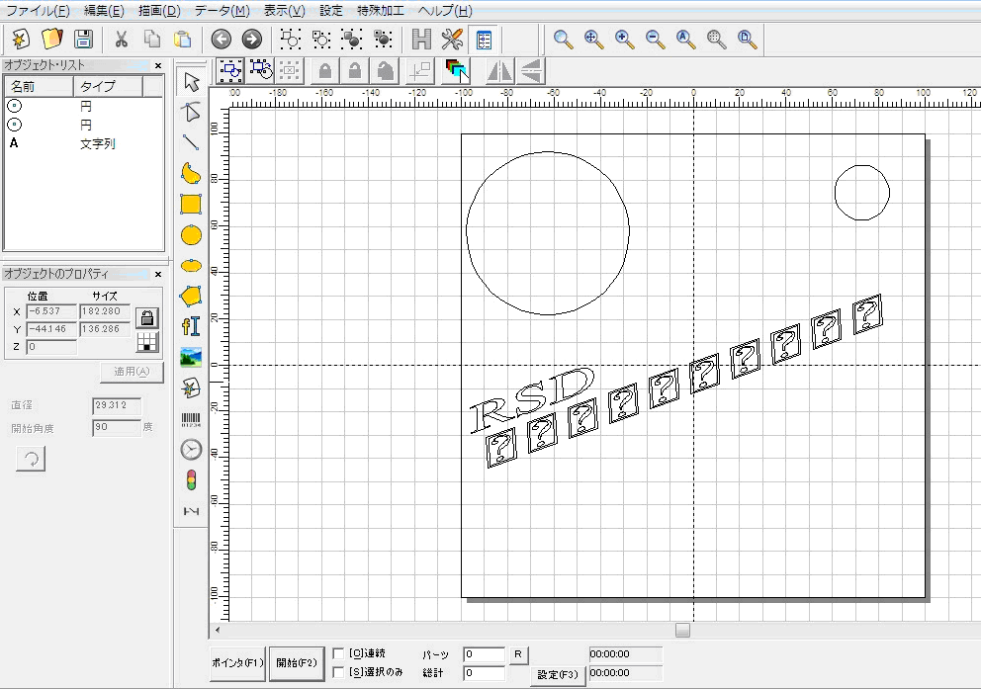
Task: Toggle the size aspect lock icon
Action: tap(147, 317)
